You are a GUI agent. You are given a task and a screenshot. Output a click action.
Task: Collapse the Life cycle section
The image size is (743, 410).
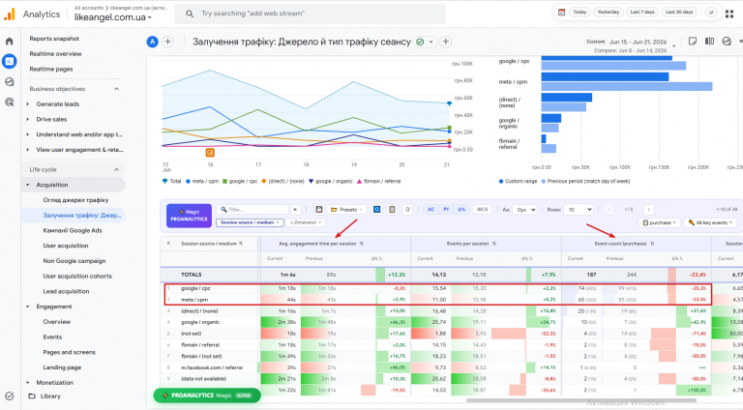coord(116,169)
